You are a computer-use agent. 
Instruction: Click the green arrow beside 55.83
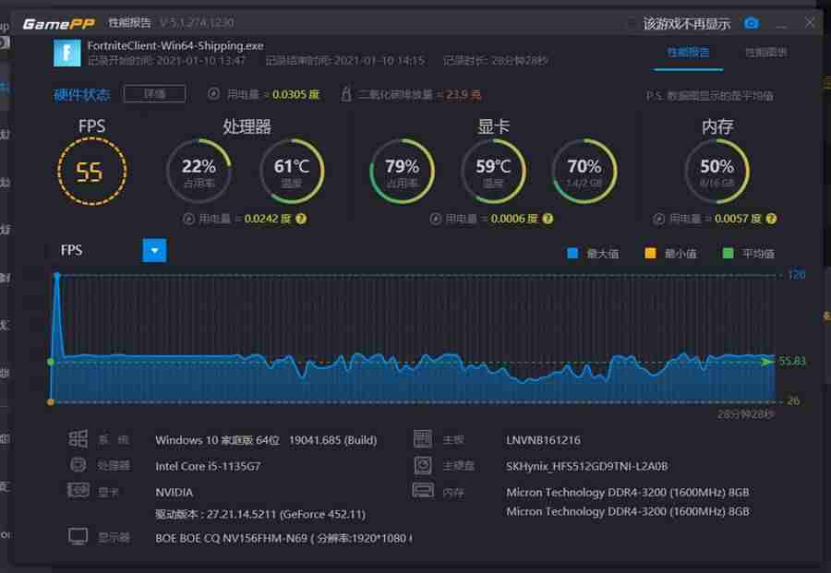coord(767,362)
